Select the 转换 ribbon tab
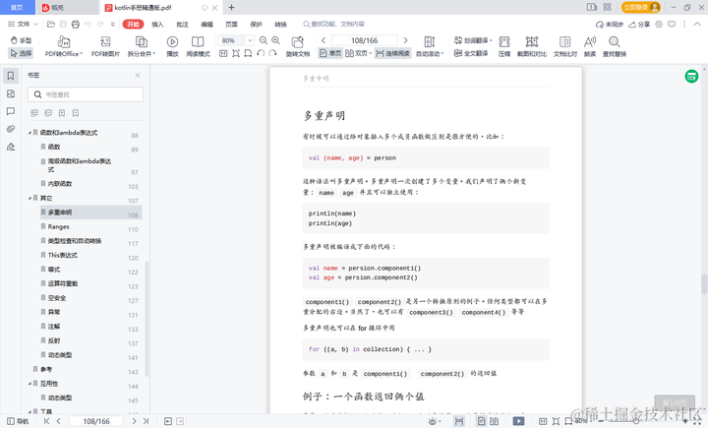Image resolution: width=708 pixels, height=428 pixels. click(x=281, y=24)
